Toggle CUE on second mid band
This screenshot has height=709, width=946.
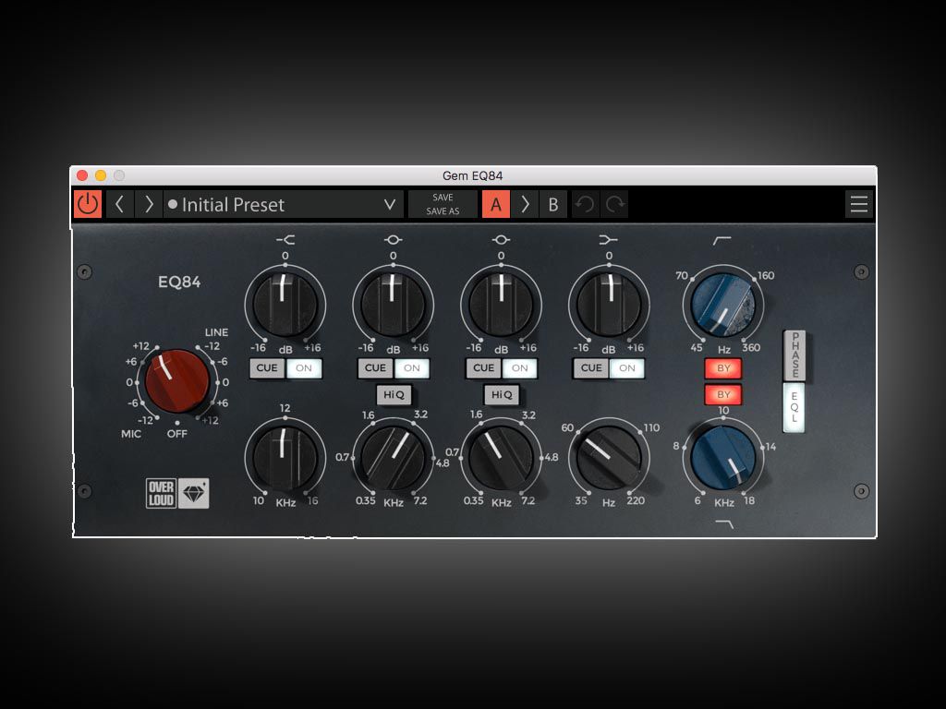pyautogui.click(x=483, y=367)
